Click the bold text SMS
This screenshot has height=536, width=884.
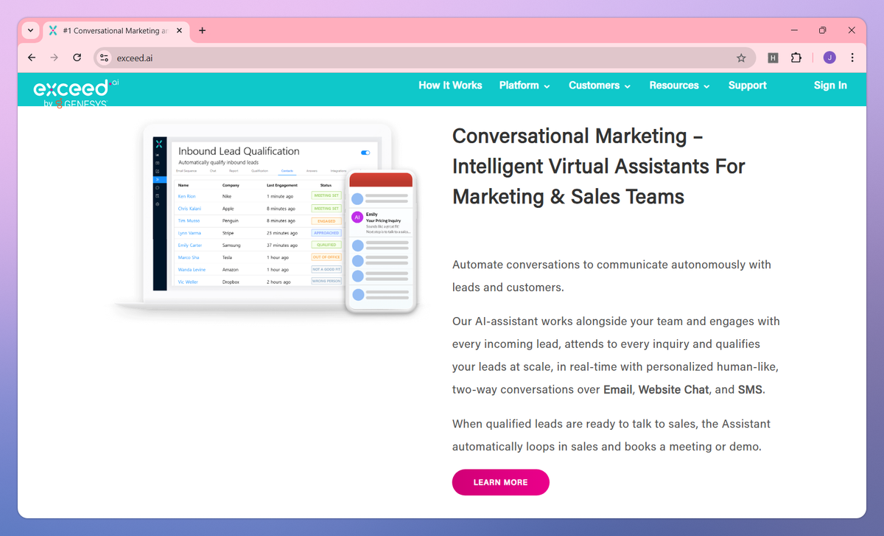coord(750,389)
